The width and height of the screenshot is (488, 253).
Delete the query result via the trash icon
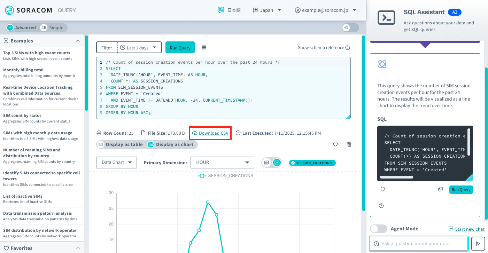point(349,144)
